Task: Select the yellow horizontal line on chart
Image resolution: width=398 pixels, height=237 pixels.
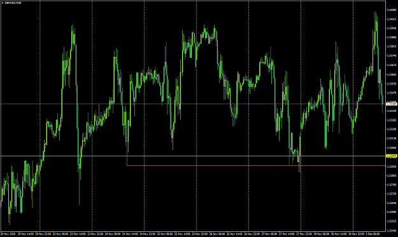Action: coord(193,156)
